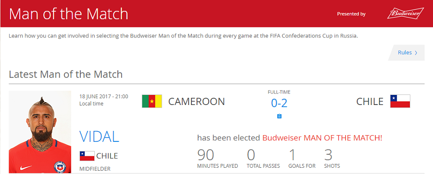
Task: Click the Man of the Match heading
Action: click(69, 14)
